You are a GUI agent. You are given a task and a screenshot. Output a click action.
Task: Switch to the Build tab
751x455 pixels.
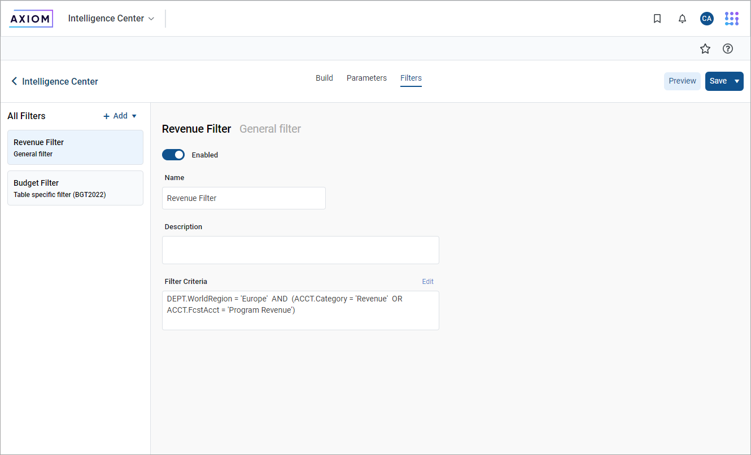pyautogui.click(x=324, y=78)
